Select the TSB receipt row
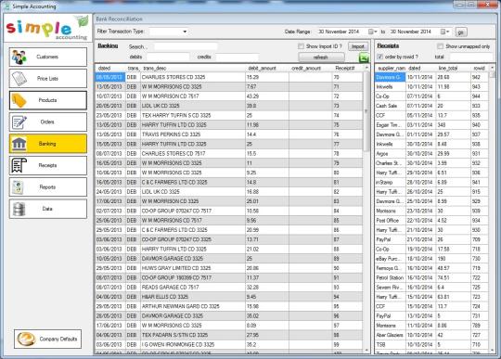Screen dimensions: 501x359 tap(432, 345)
